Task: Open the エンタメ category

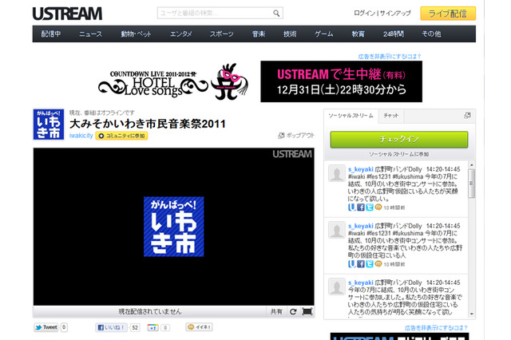Action: tap(181, 34)
